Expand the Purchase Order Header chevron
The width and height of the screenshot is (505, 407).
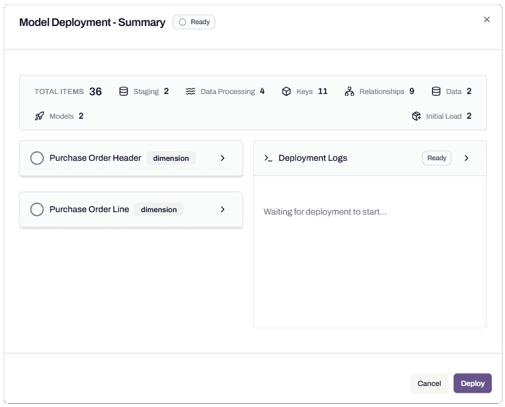[223, 158]
